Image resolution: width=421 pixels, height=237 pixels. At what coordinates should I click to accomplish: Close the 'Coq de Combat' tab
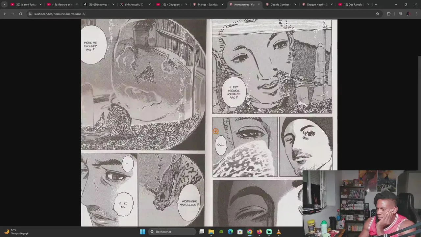(295, 5)
